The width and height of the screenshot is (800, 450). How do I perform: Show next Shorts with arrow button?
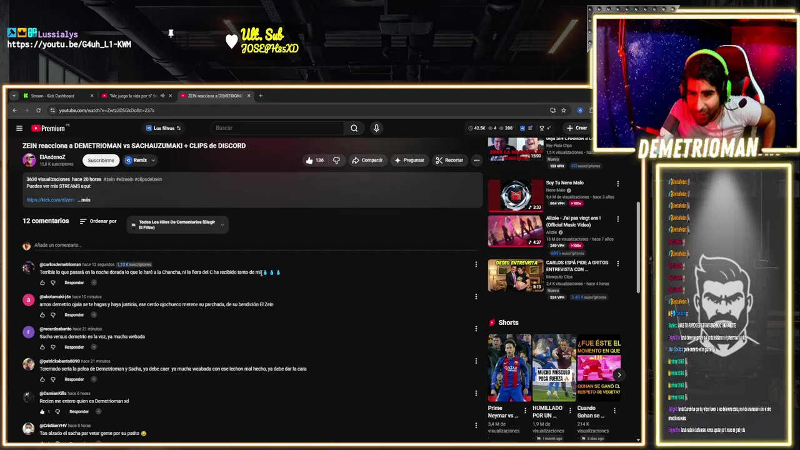point(619,375)
